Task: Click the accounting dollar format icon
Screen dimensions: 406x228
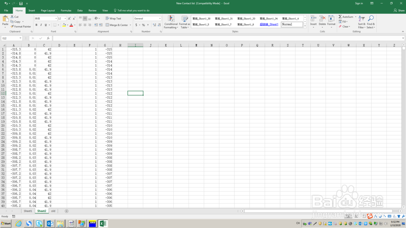Action: [136, 25]
